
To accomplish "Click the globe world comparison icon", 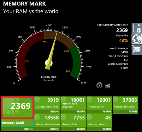I will pyautogui.click(x=137, y=39).
